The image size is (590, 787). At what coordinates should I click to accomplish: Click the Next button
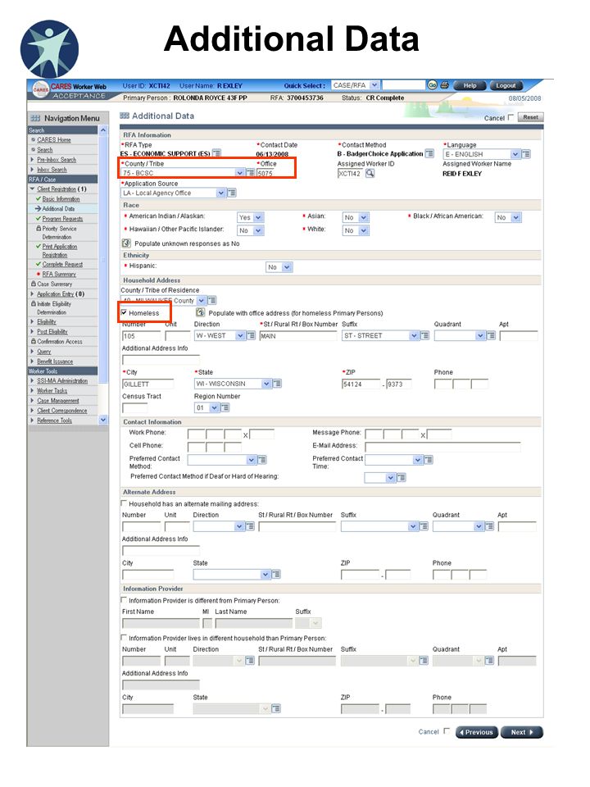point(522,732)
